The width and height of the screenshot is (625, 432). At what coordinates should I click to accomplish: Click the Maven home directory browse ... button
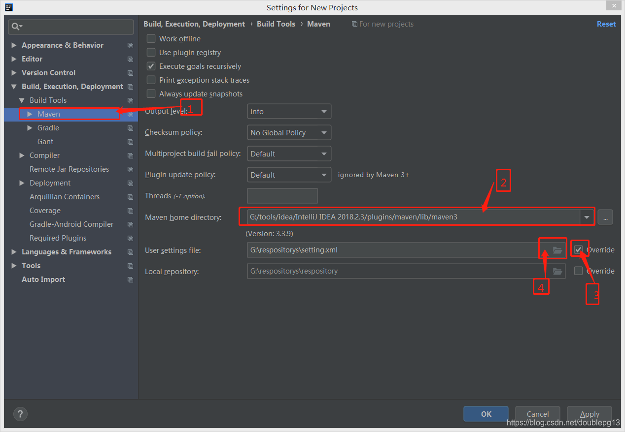(x=605, y=217)
